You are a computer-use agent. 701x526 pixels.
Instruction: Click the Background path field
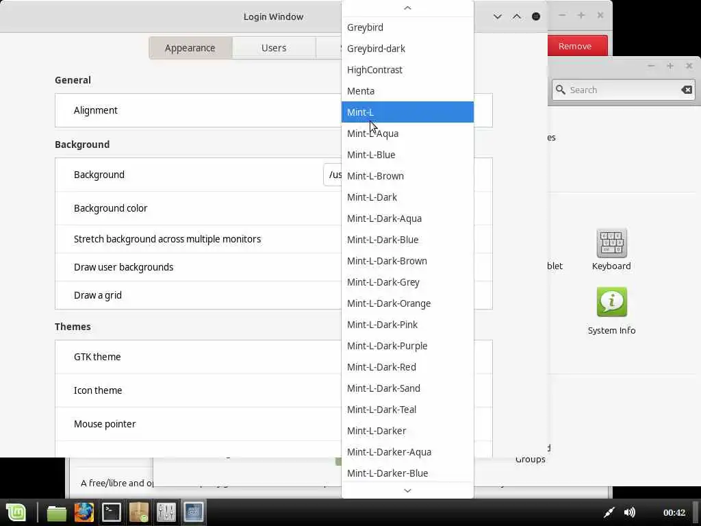point(333,175)
